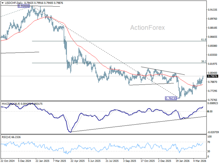The width and height of the screenshot is (219, 164).
Task: Click the RSI oversold level 30 label
Action: 209,151
